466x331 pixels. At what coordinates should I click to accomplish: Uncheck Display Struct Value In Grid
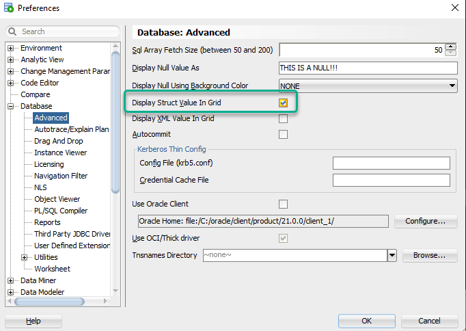click(x=284, y=103)
